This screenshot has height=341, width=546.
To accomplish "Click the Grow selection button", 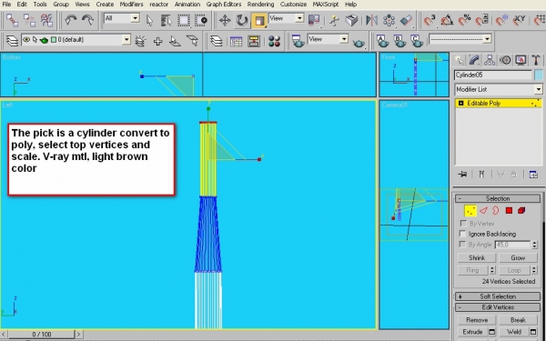I will click(x=518, y=258).
